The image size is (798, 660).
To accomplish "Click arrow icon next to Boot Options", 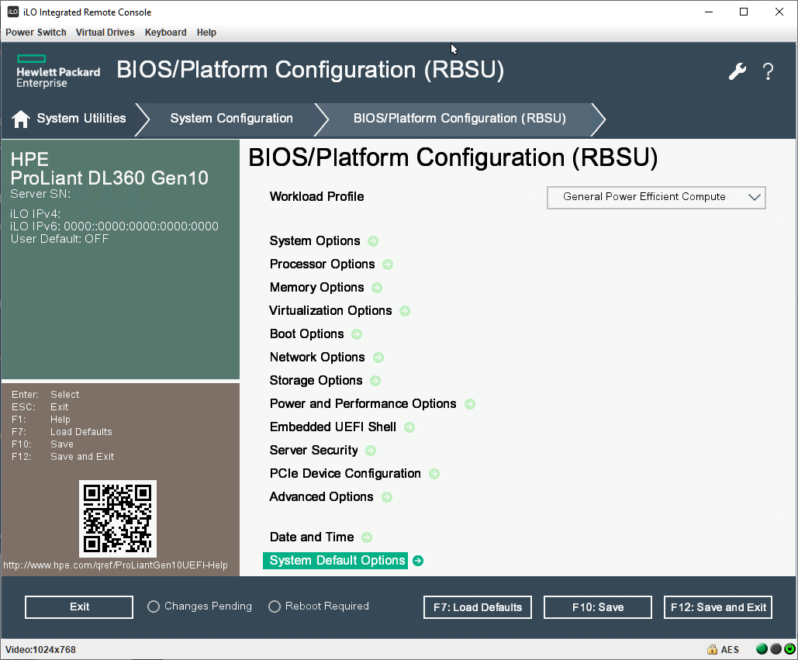I will pyautogui.click(x=357, y=334).
